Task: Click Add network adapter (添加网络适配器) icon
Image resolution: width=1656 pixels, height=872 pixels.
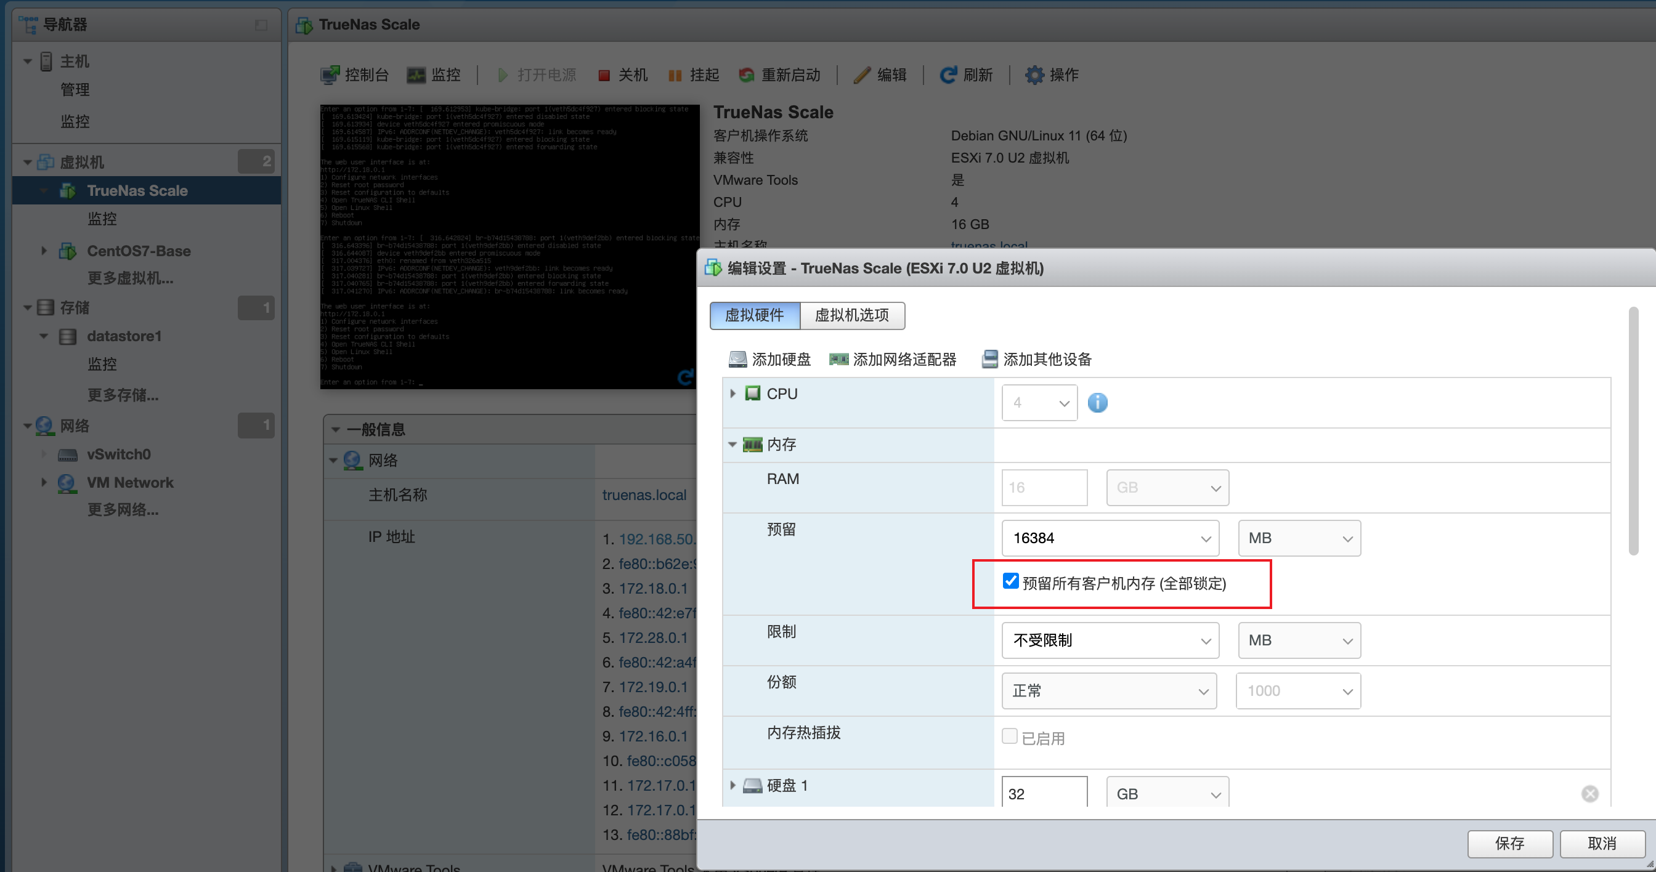Action: 838,359
